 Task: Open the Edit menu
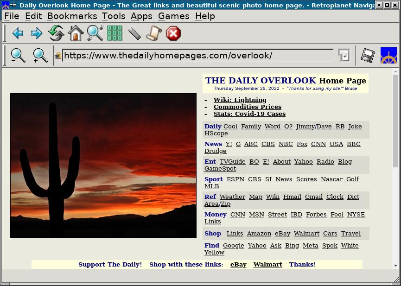tap(33, 16)
